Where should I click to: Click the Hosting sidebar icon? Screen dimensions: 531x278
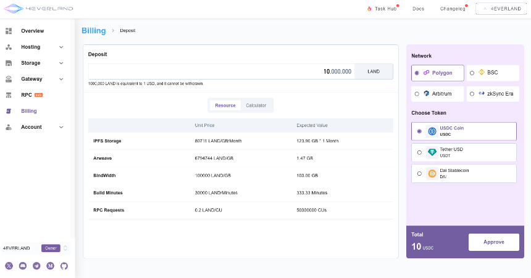[x=9, y=47]
